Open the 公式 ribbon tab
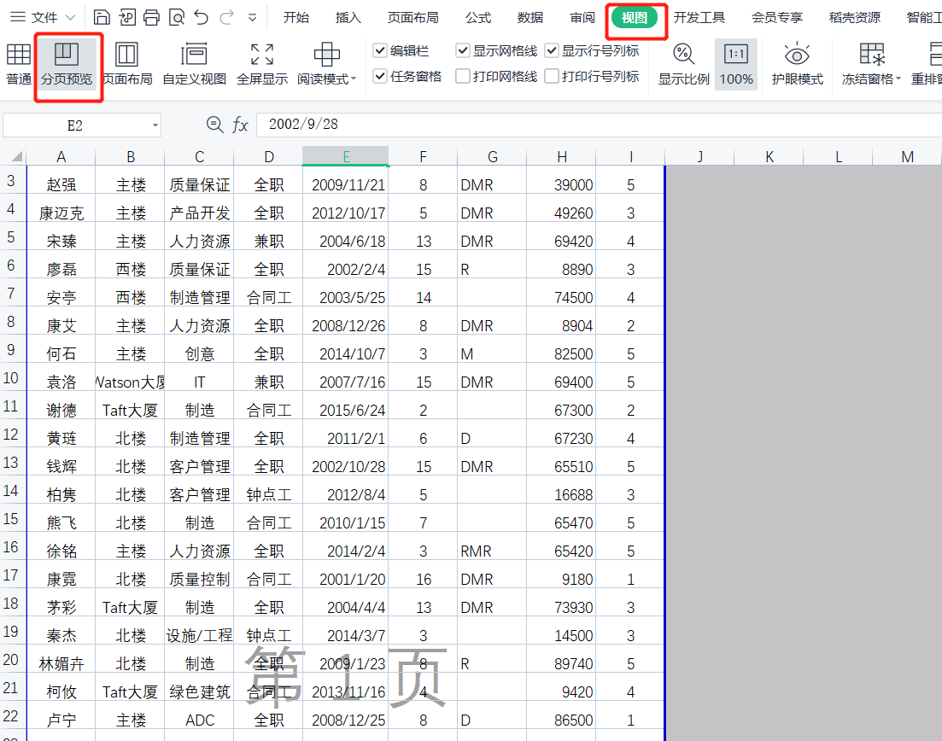942x741 pixels. click(x=478, y=18)
